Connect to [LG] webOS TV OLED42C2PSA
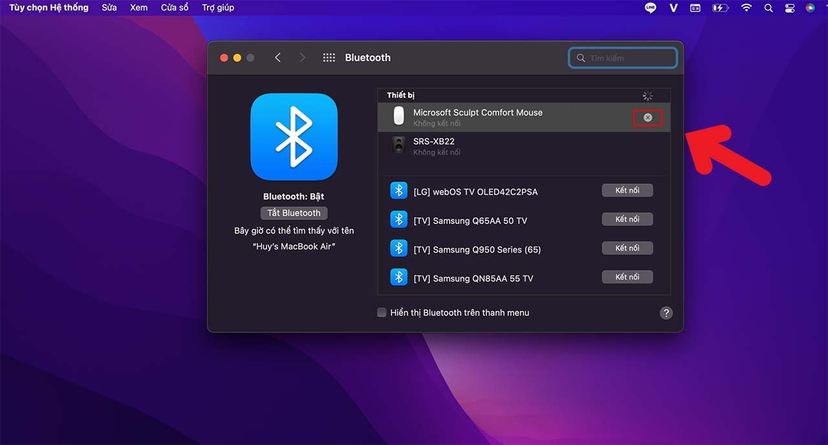Image resolution: width=828 pixels, height=445 pixels. coord(627,190)
